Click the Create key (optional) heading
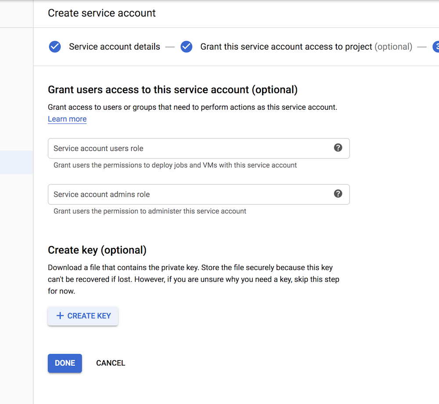 point(97,250)
